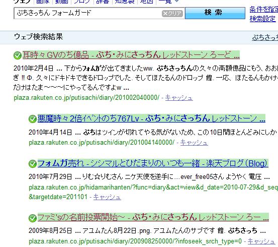
Task: Click the date text 2010年2月4日
Action: tap(34, 68)
